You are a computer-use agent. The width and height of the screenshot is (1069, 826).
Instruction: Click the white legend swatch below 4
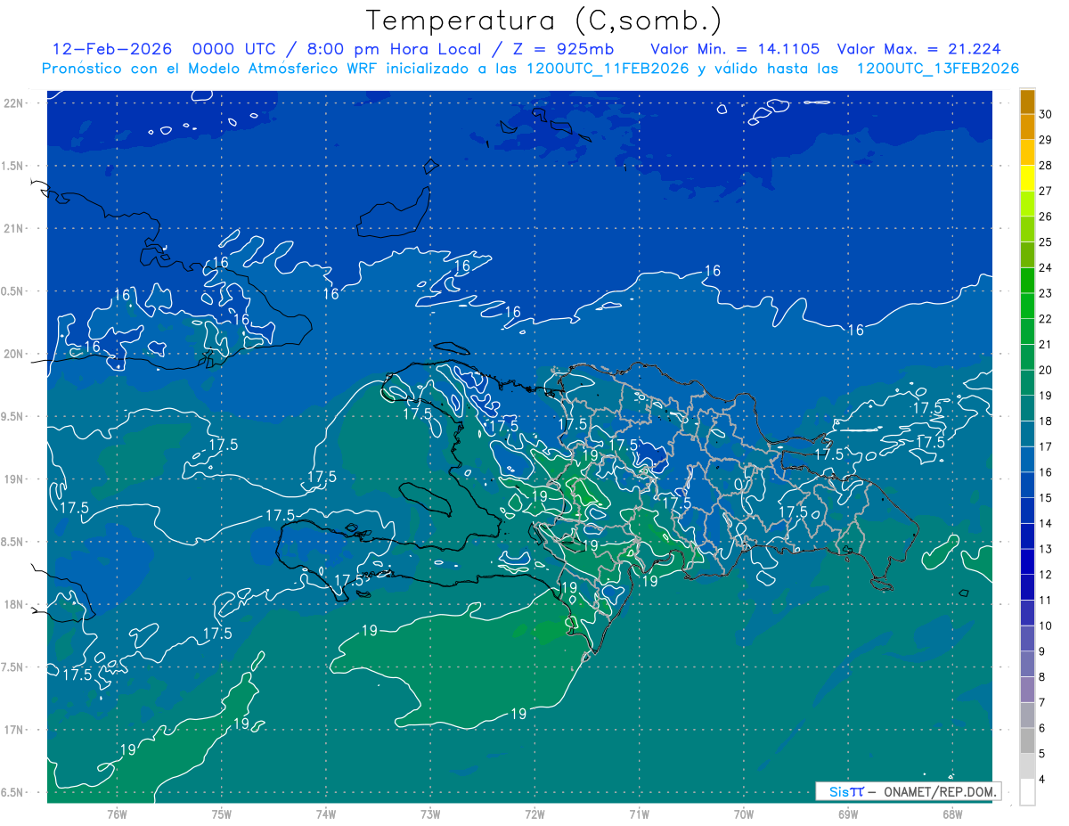(x=1027, y=792)
